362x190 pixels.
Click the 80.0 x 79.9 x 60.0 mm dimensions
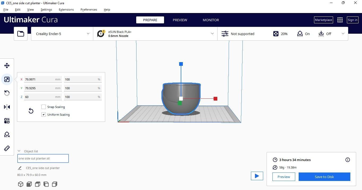coord(32,175)
